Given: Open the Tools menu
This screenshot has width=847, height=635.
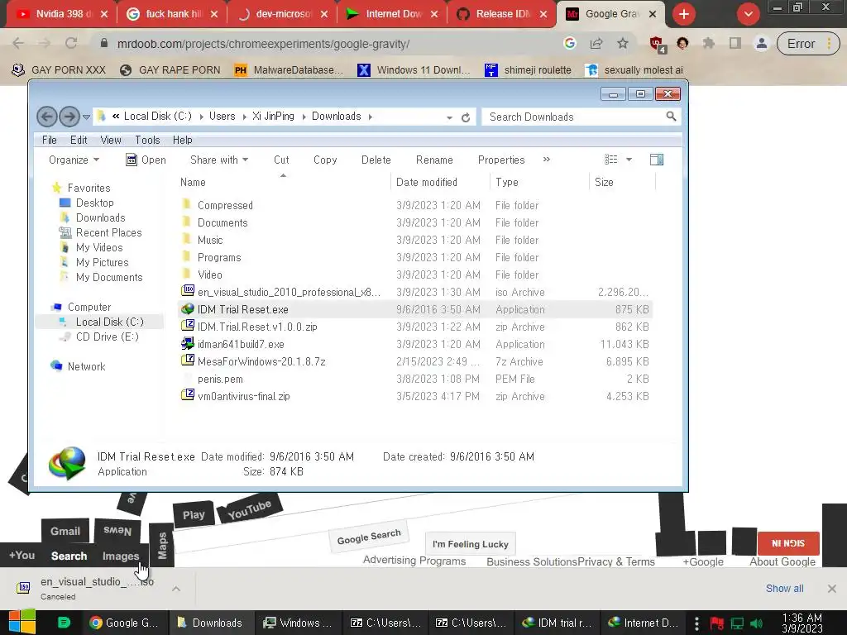Looking at the screenshot, I should (x=147, y=140).
